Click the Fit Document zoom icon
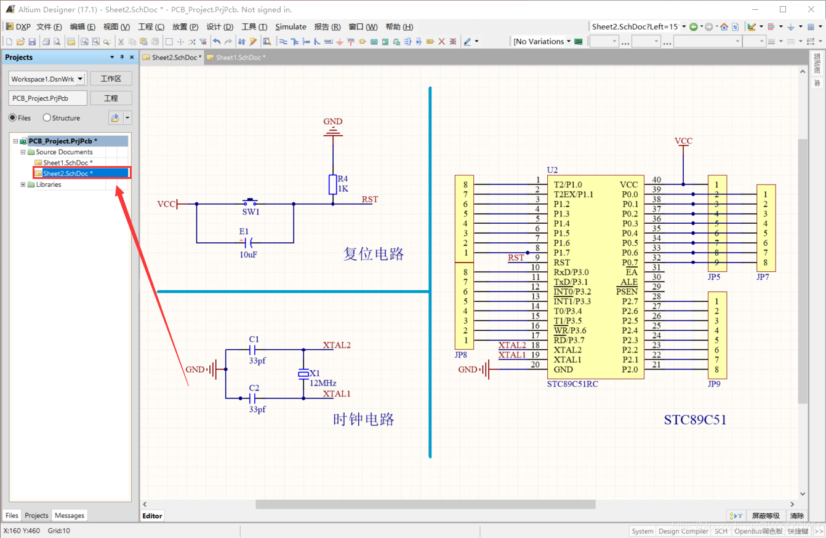 (83, 41)
